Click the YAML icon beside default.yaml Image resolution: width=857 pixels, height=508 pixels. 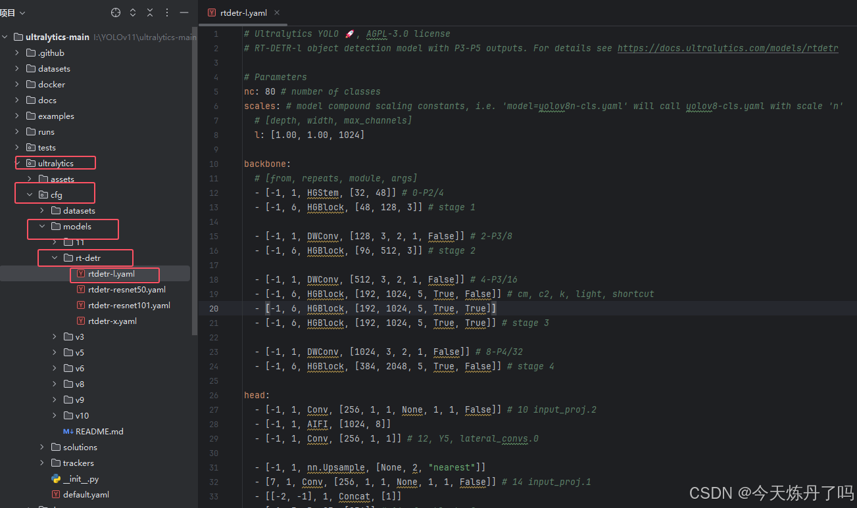[56, 494]
